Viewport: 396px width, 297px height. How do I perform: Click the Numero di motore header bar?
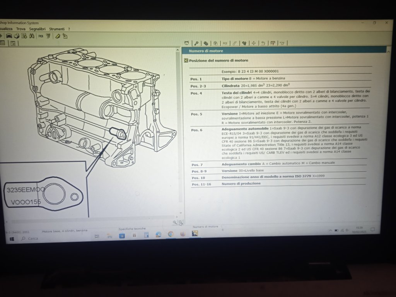pyautogui.click(x=284, y=51)
